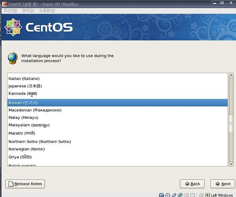Select Italian (Italiano) in the list
This screenshot has width=236, height=197.
click(x=117, y=79)
